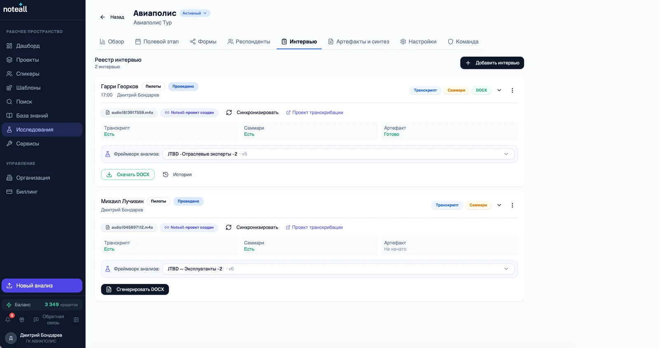The image size is (659, 348).
Task: Open Проекты in sidebar
Action: [42, 60]
